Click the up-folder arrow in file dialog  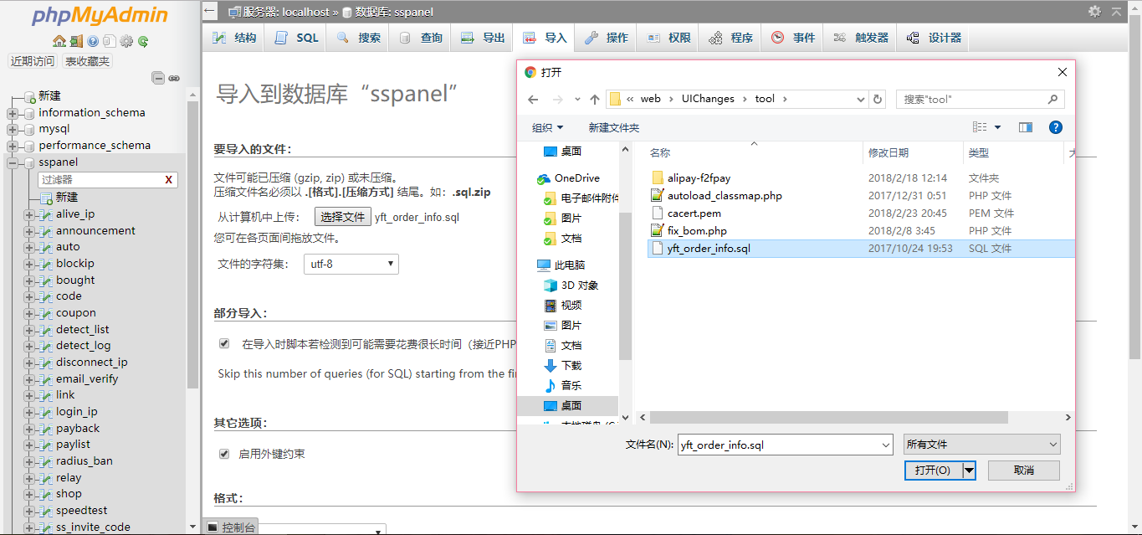(595, 99)
